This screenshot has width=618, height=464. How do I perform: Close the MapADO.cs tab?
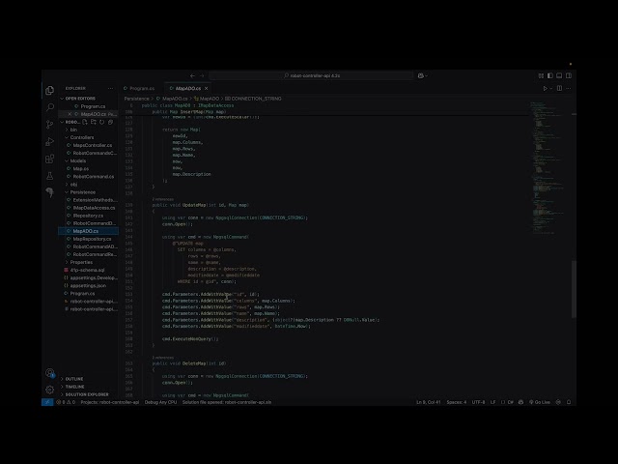tap(206, 88)
